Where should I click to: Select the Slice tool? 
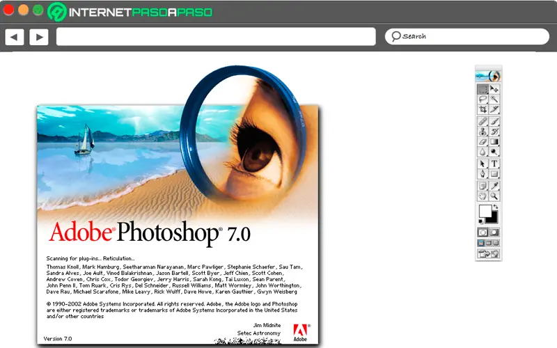point(494,109)
